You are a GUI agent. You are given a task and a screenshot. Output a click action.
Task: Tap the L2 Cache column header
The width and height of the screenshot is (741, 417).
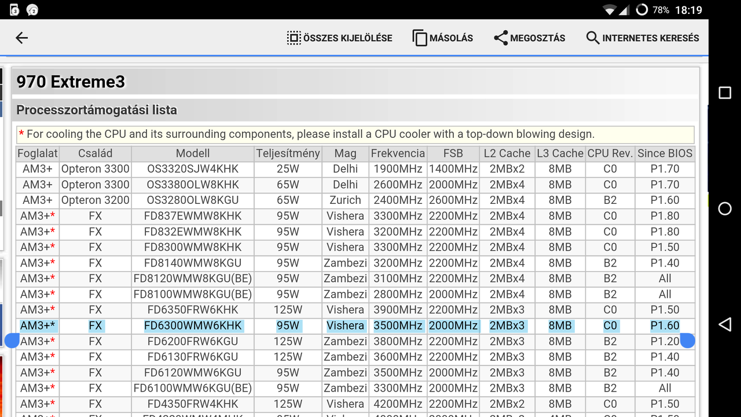(507, 153)
